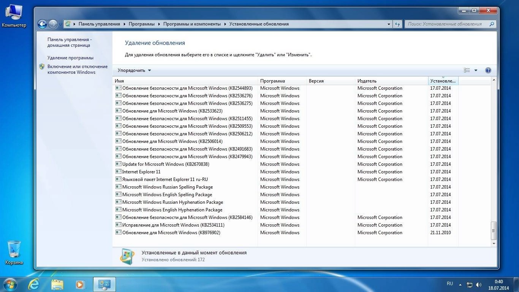Sort by Программа column header
519x292 pixels.
pyautogui.click(x=282, y=81)
